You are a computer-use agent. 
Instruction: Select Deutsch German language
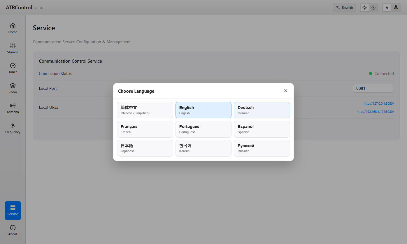tap(262, 110)
